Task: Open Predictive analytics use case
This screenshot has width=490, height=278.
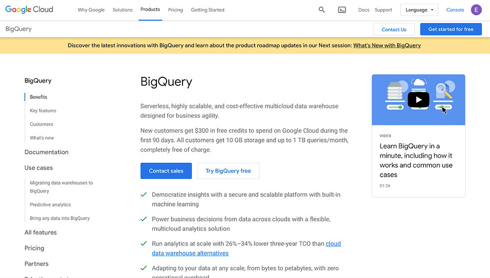Action: [50, 205]
